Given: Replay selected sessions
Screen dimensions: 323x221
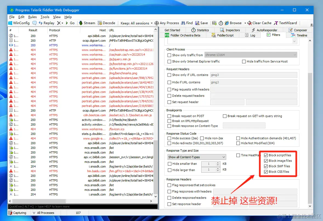Looking at the screenshot, I should pyautogui.click(x=47, y=23).
